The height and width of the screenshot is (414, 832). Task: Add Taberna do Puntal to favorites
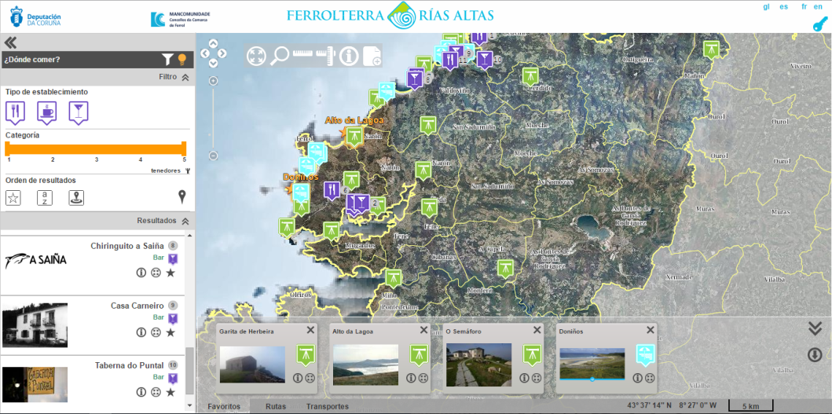[x=170, y=392]
